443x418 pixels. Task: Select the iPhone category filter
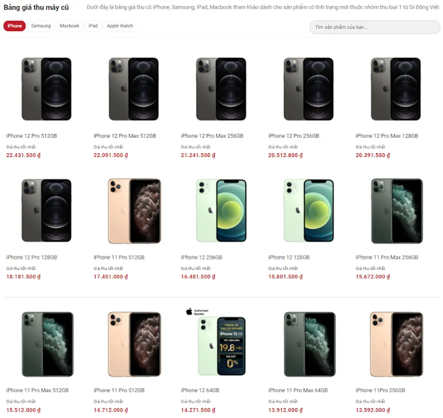[x=14, y=26]
